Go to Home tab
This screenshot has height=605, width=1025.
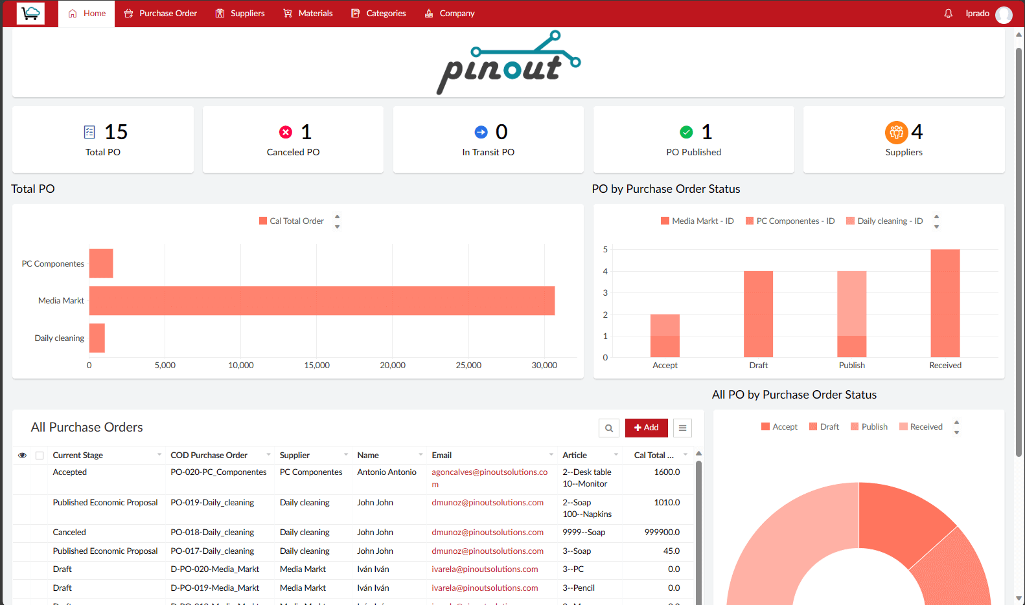(87, 14)
